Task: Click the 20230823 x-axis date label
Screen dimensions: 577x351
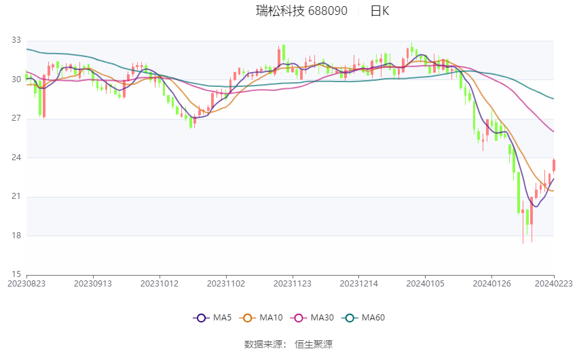Action: [x=26, y=284]
